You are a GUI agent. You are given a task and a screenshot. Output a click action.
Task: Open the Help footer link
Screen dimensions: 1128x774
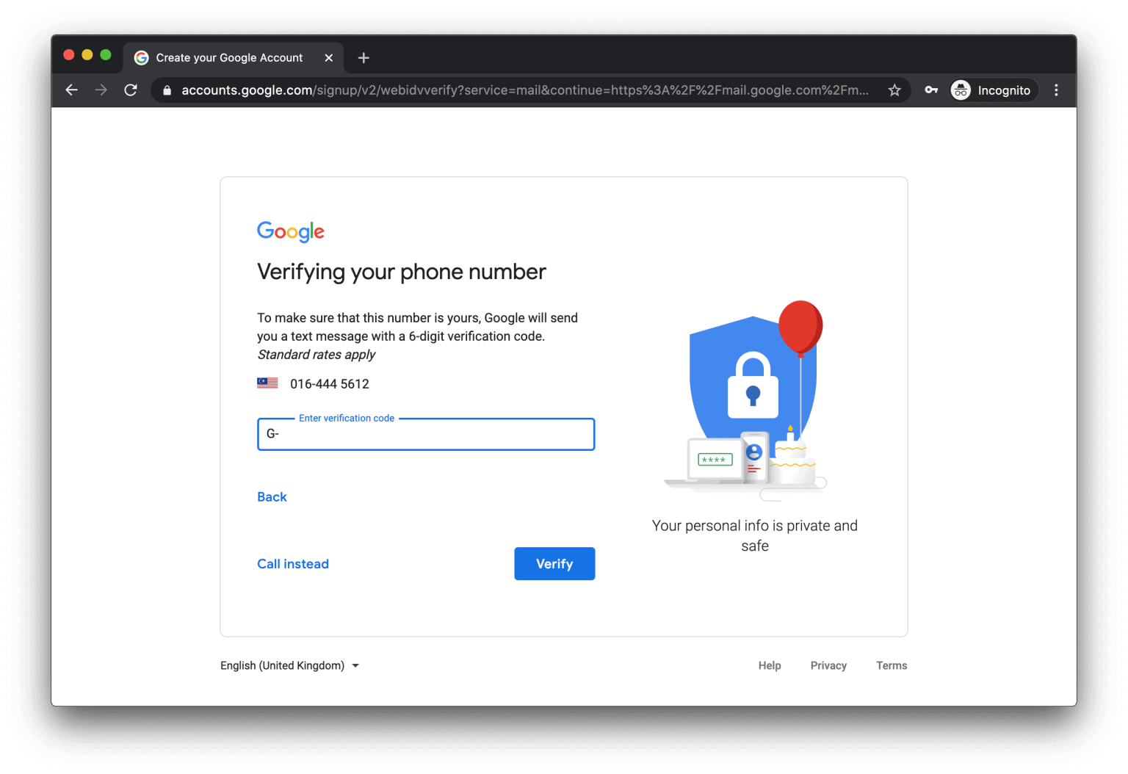pos(770,665)
